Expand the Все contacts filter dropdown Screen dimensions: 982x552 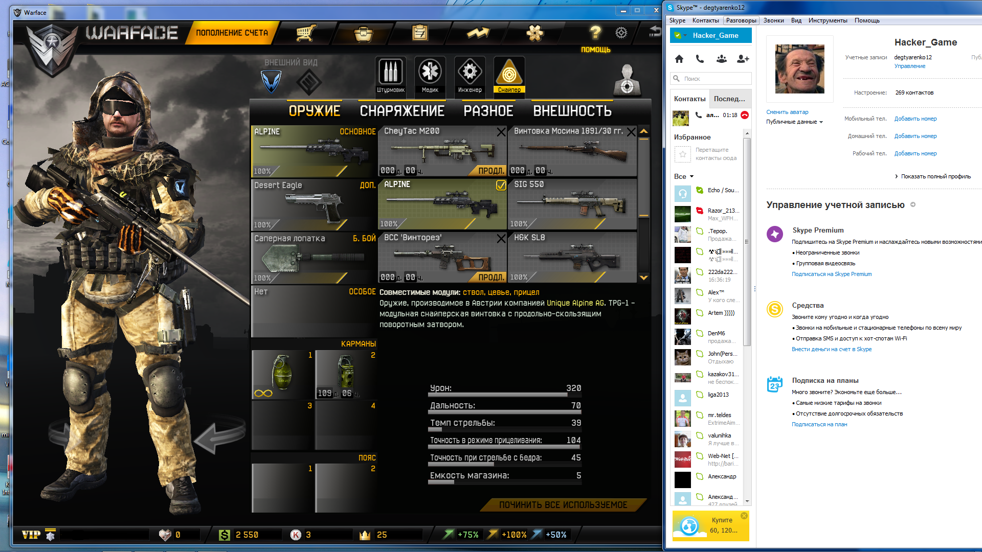point(684,176)
